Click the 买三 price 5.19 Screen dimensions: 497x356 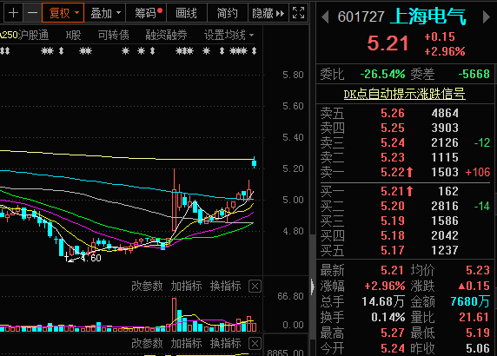pyautogui.click(x=393, y=221)
